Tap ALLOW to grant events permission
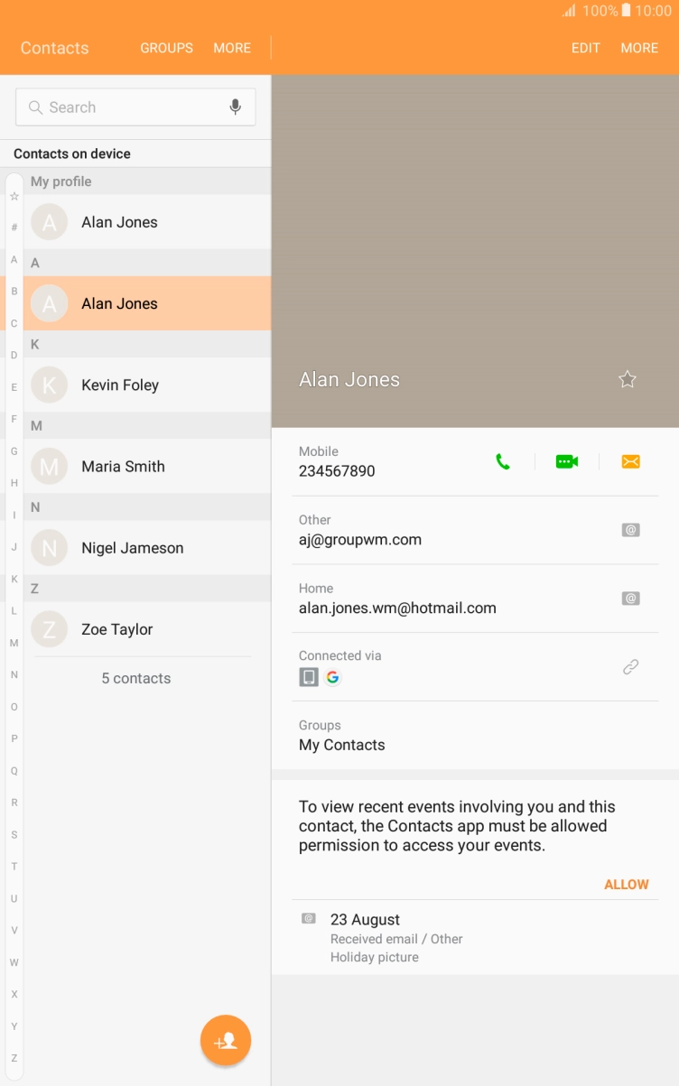The height and width of the screenshot is (1086, 679). [626, 885]
